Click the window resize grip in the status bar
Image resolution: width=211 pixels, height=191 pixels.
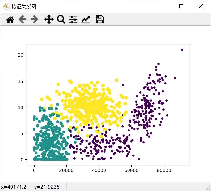coord(209,188)
